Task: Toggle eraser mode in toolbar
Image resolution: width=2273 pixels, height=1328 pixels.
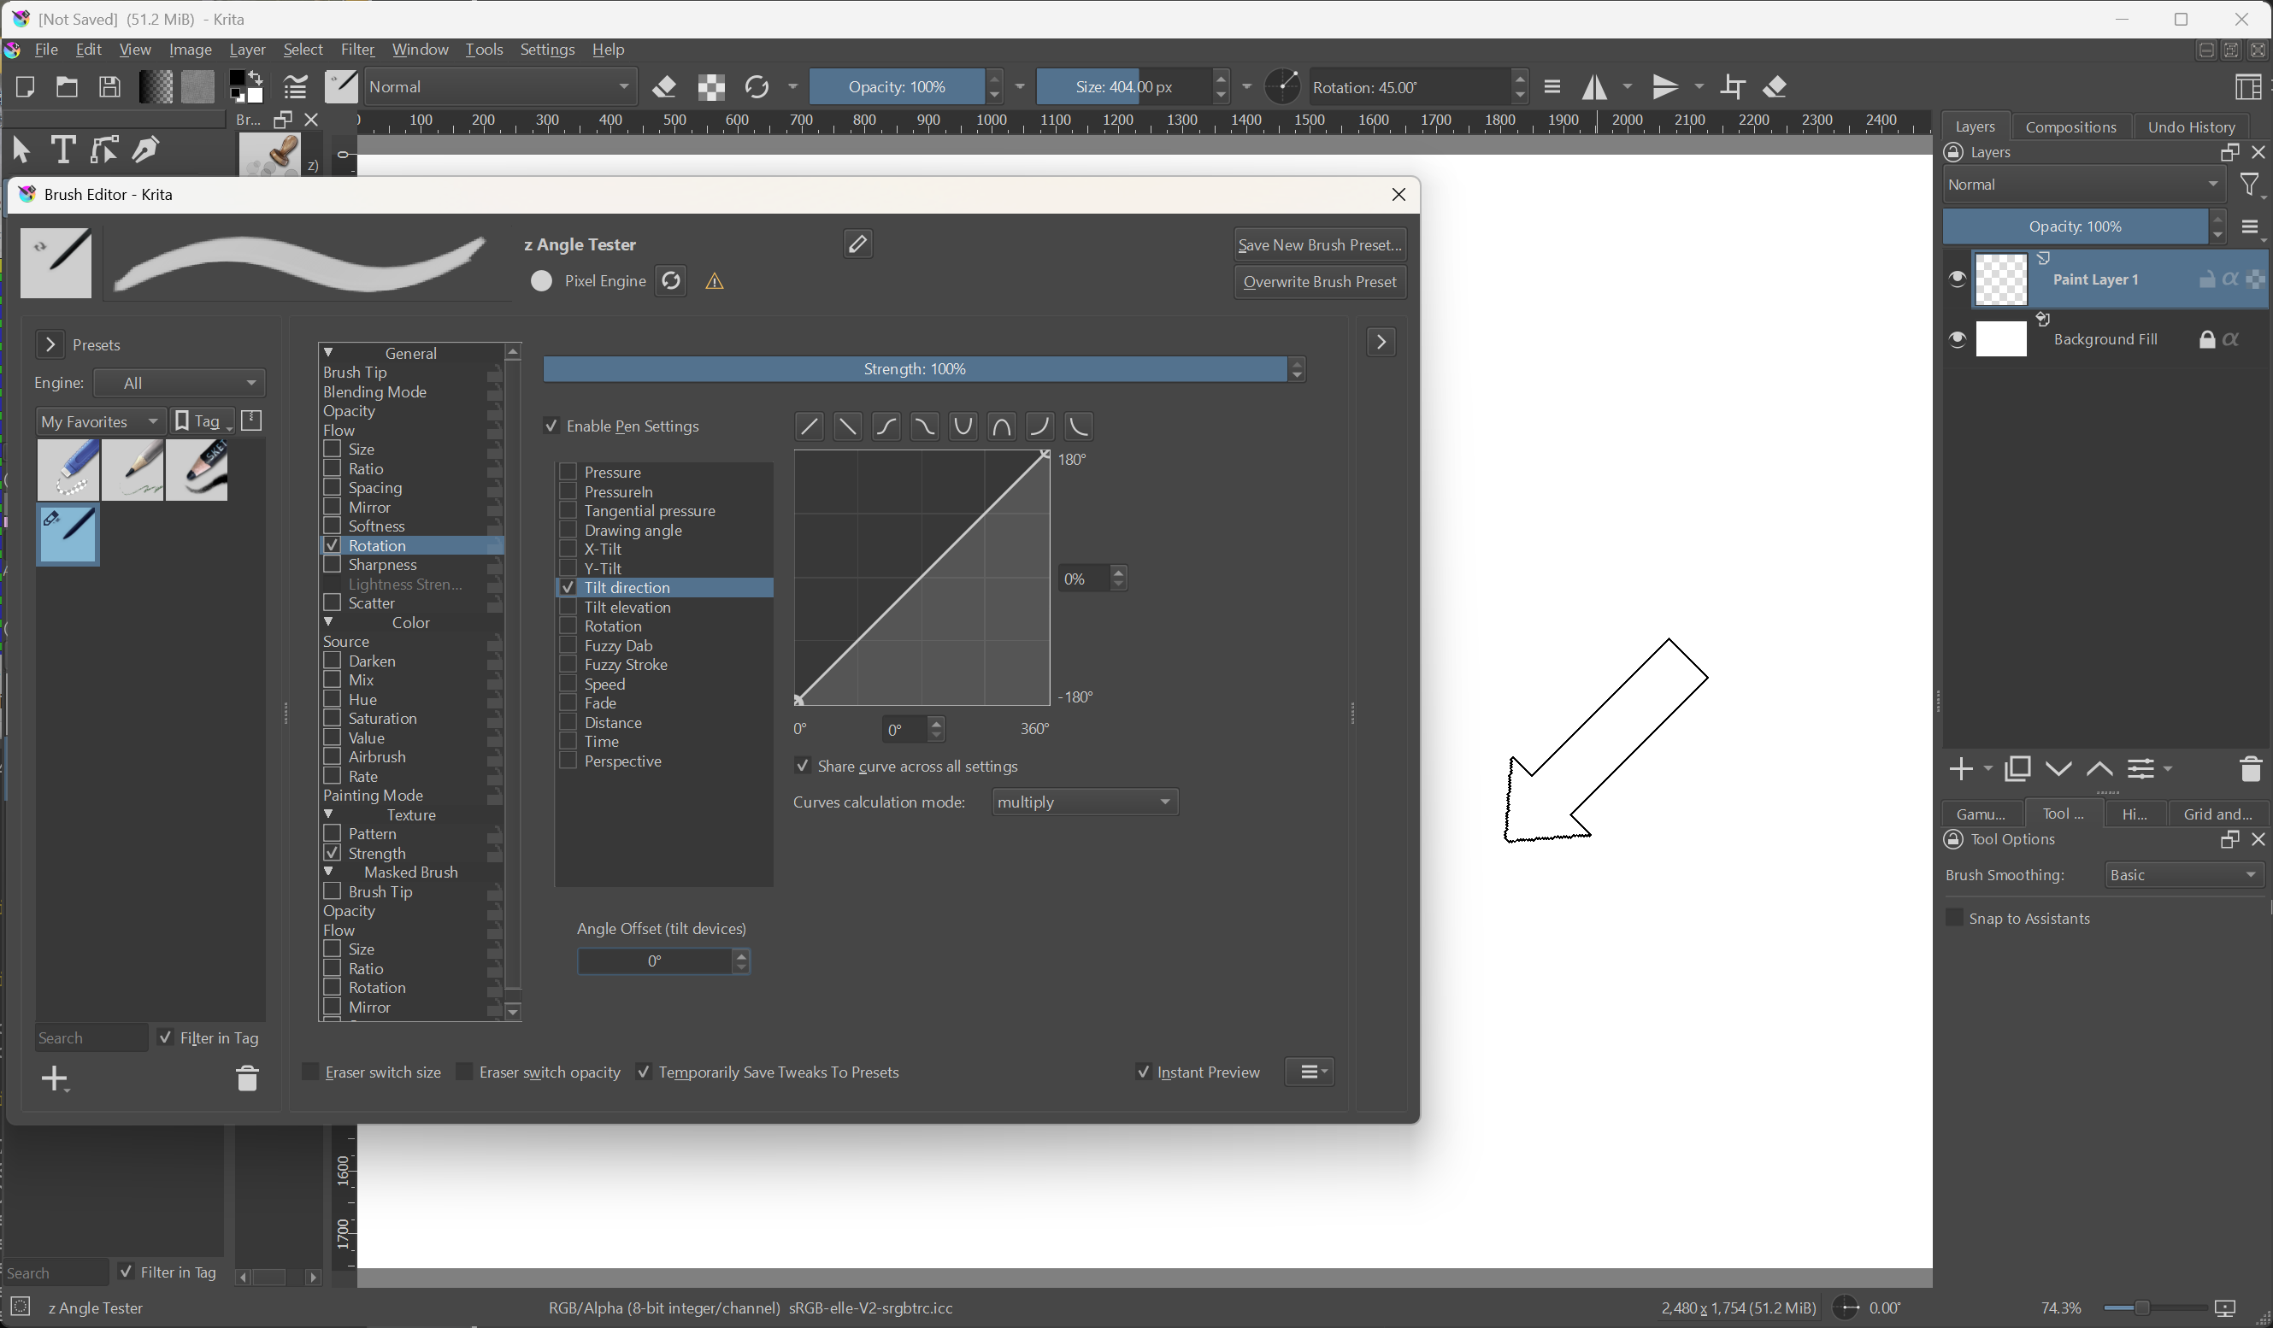Action: click(665, 87)
